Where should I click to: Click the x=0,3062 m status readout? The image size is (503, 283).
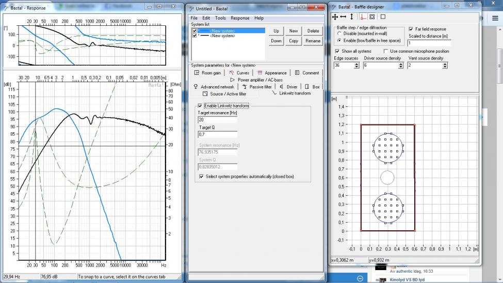click(342, 260)
